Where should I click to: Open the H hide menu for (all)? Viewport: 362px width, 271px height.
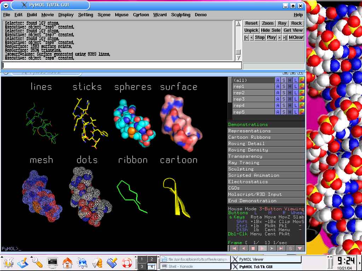290,80
